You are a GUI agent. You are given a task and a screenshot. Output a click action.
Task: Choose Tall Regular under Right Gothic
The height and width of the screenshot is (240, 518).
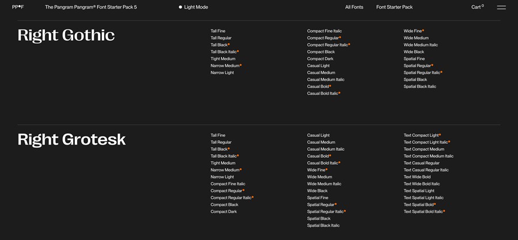221,38
